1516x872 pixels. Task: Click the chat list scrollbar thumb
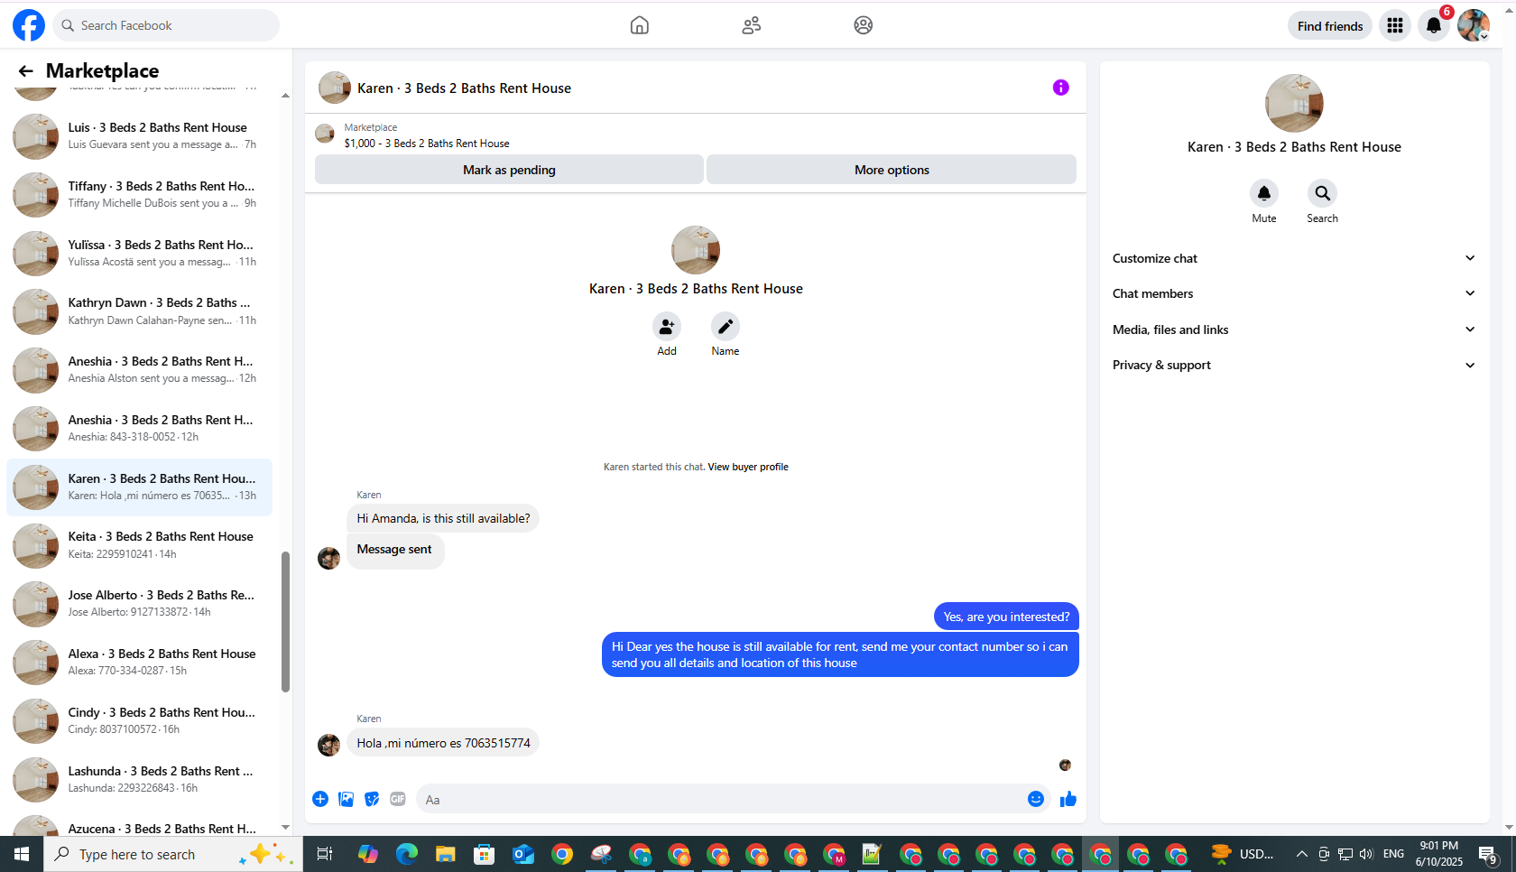point(286,622)
